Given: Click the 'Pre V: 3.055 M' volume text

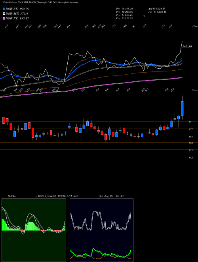Looking at the screenshot, I should point(157,12).
